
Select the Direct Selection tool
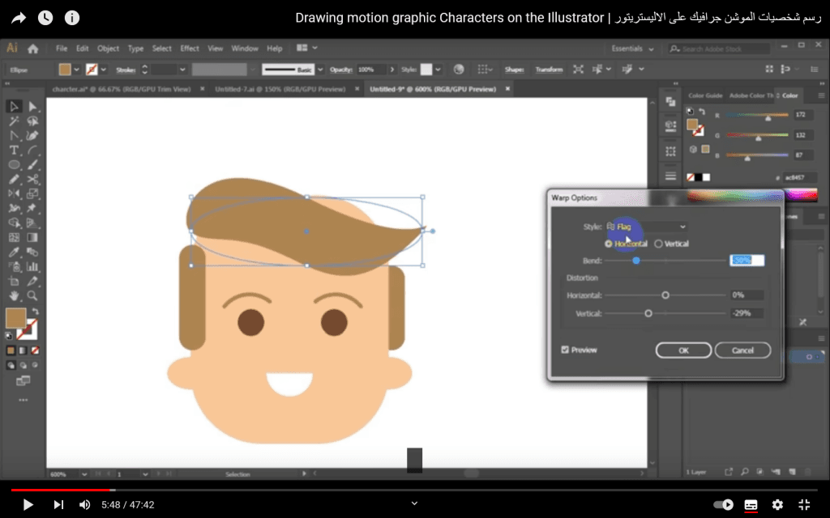click(32, 106)
